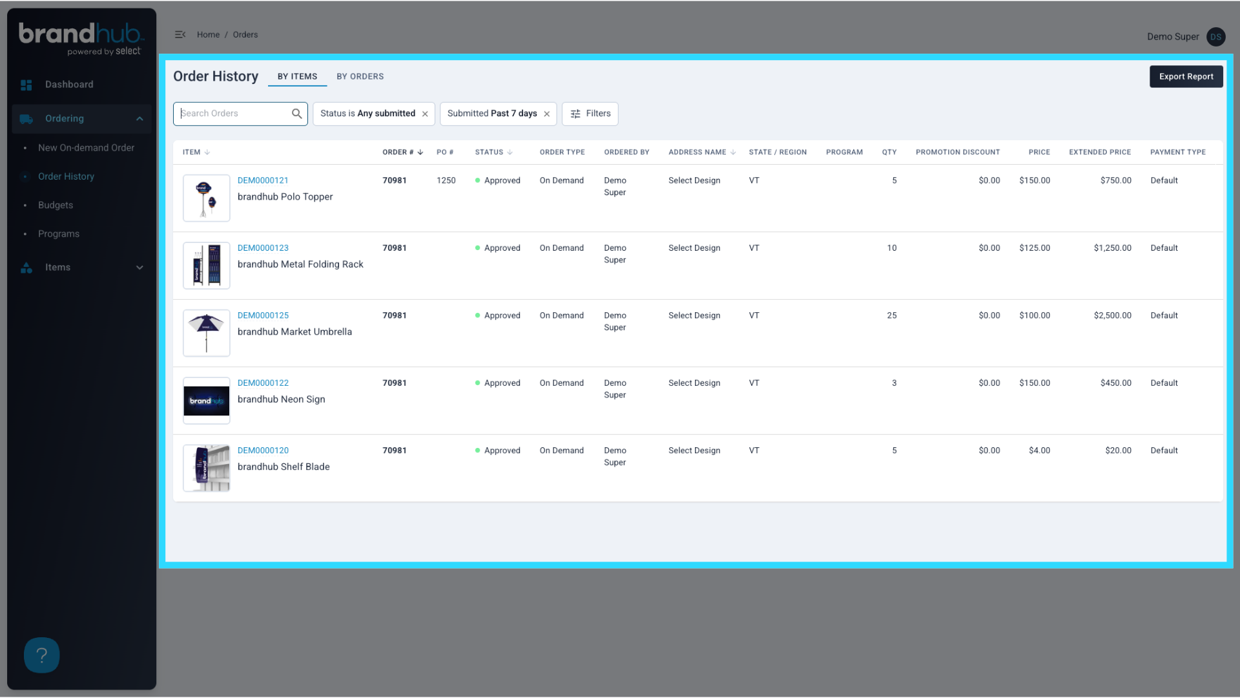Open order item DEM0000125 link
The height and width of the screenshot is (698, 1240).
click(263, 315)
